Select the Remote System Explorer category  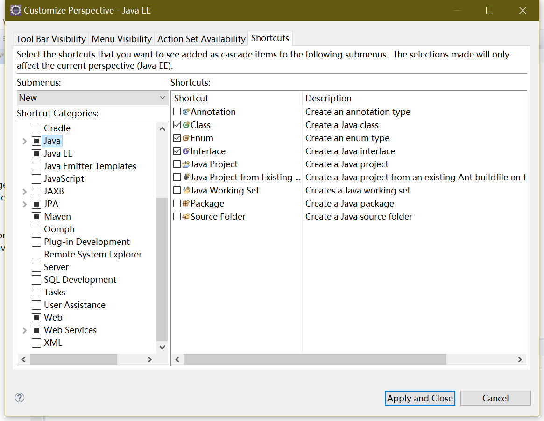(x=93, y=254)
